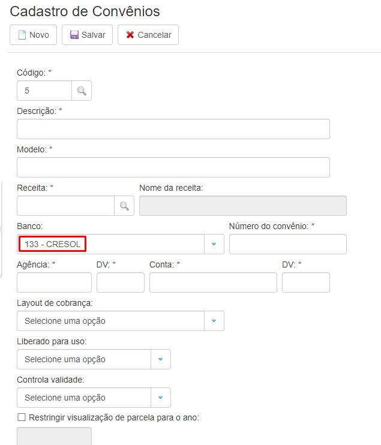Click the magnifier icon beside Código

pyautogui.click(x=82, y=91)
